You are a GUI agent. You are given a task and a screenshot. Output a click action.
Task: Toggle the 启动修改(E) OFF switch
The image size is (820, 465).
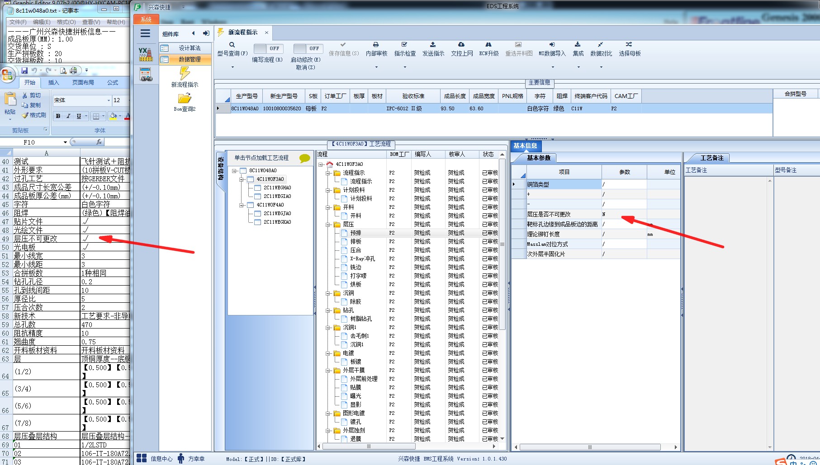tap(308, 48)
